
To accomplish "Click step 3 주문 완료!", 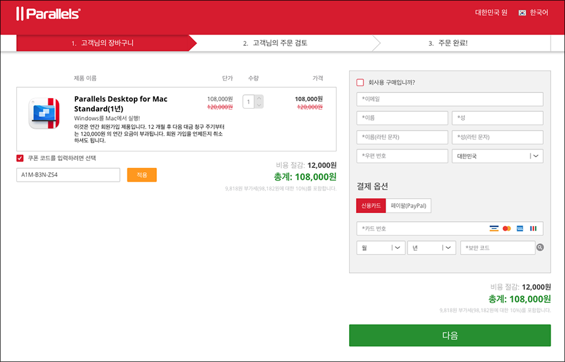I will [x=448, y=43].
